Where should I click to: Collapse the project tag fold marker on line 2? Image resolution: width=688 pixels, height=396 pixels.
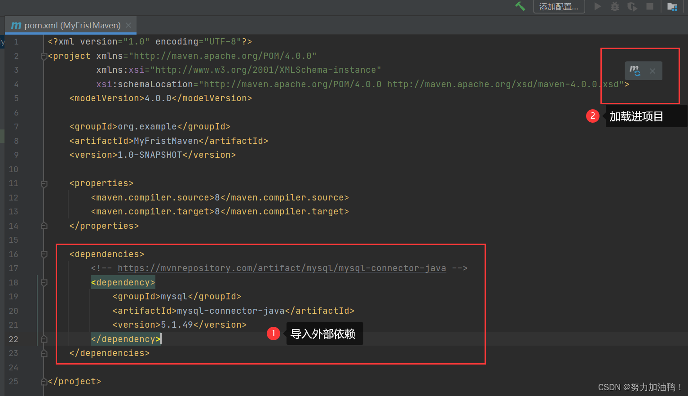pyautogui.click(x=44, y=56)
